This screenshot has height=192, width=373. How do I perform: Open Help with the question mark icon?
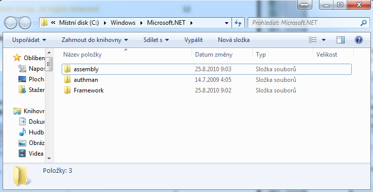358,40
